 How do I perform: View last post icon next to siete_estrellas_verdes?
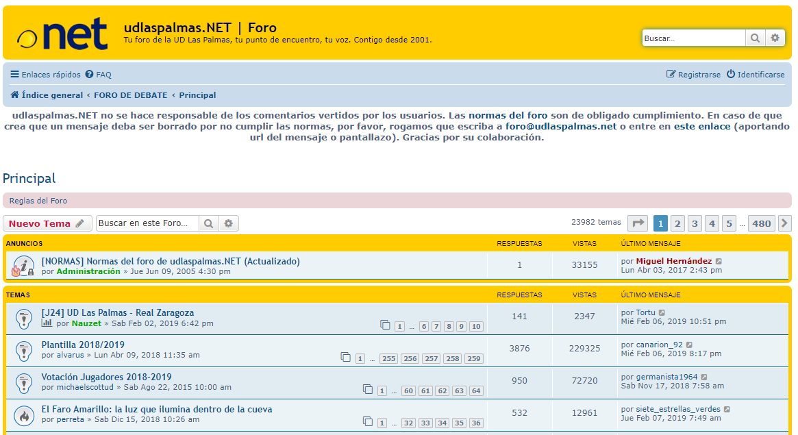tap(727, 410)
